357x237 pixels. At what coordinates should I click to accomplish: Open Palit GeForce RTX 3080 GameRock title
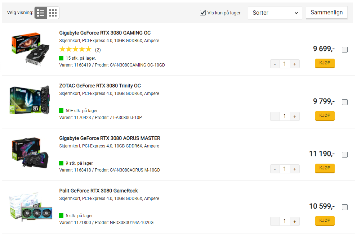98,191
